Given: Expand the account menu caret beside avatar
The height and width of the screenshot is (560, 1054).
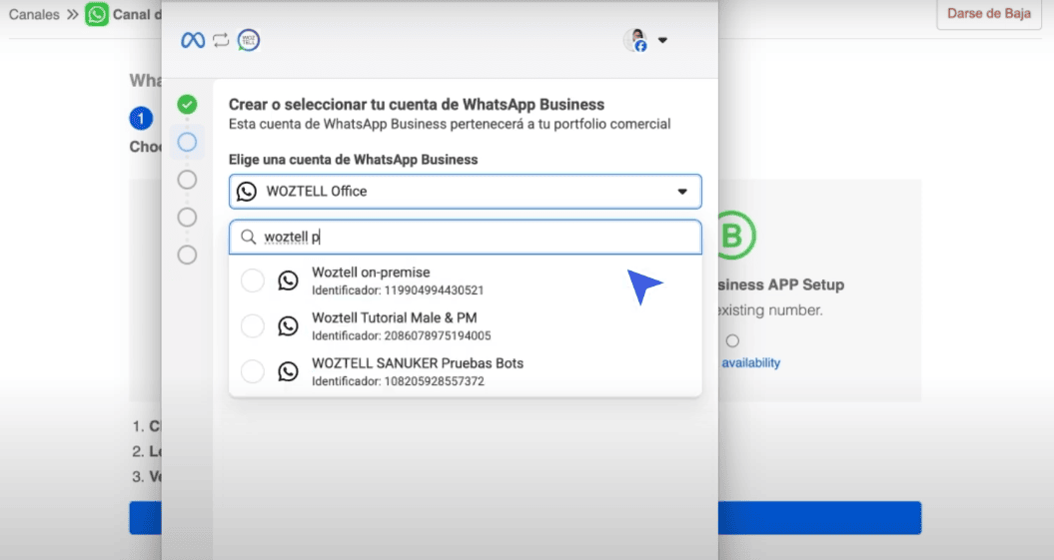Looking at the screenshot, I should click(x=662, y=40).
